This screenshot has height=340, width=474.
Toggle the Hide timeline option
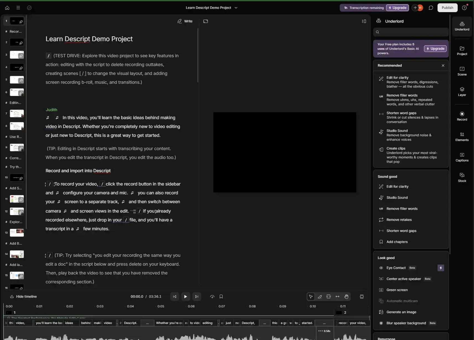click(24, 296)
